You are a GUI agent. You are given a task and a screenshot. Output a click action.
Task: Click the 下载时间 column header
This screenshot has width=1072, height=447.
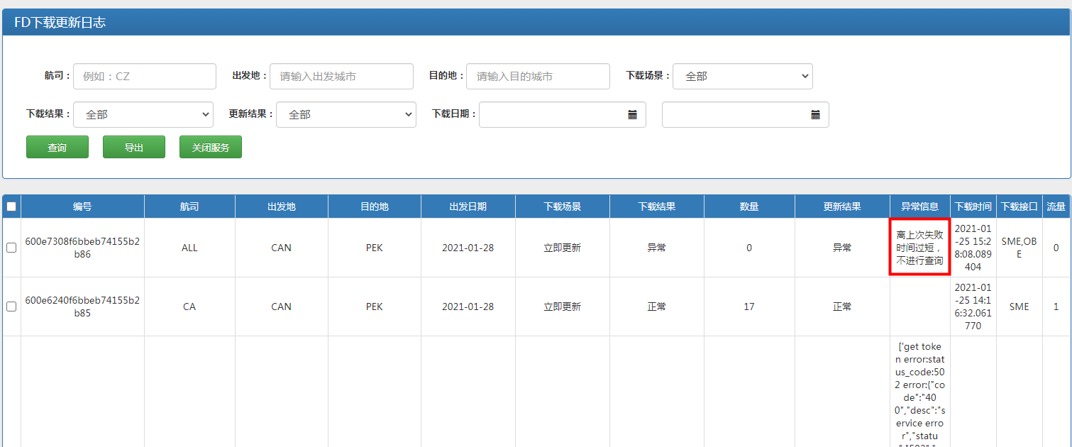pos(973,206)
